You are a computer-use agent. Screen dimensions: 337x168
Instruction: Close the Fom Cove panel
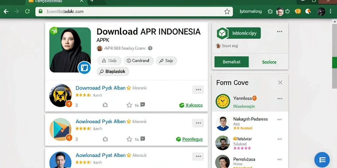pos(280,82)
